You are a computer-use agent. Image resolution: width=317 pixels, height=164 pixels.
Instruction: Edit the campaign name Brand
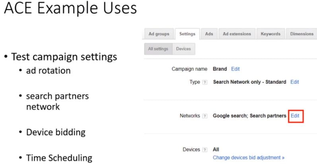pyautogui.click(x=235, y=69)
